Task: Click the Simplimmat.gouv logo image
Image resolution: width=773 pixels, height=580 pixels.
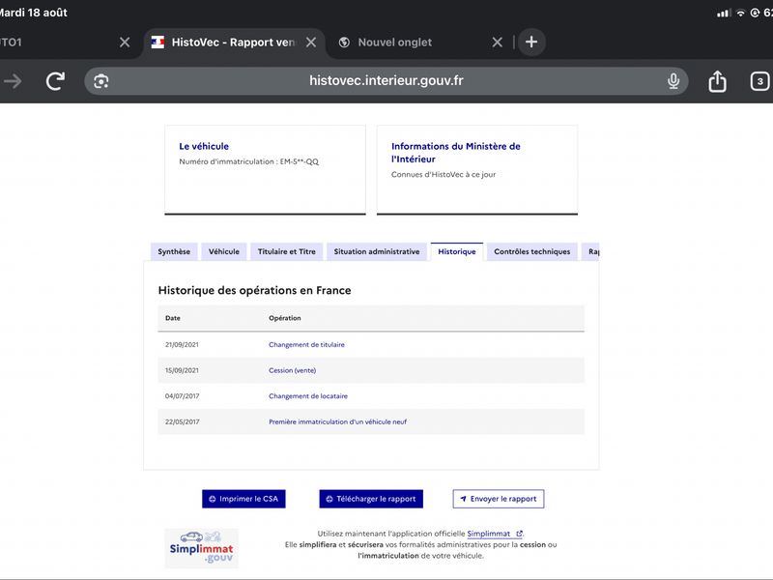Action: 201,548
